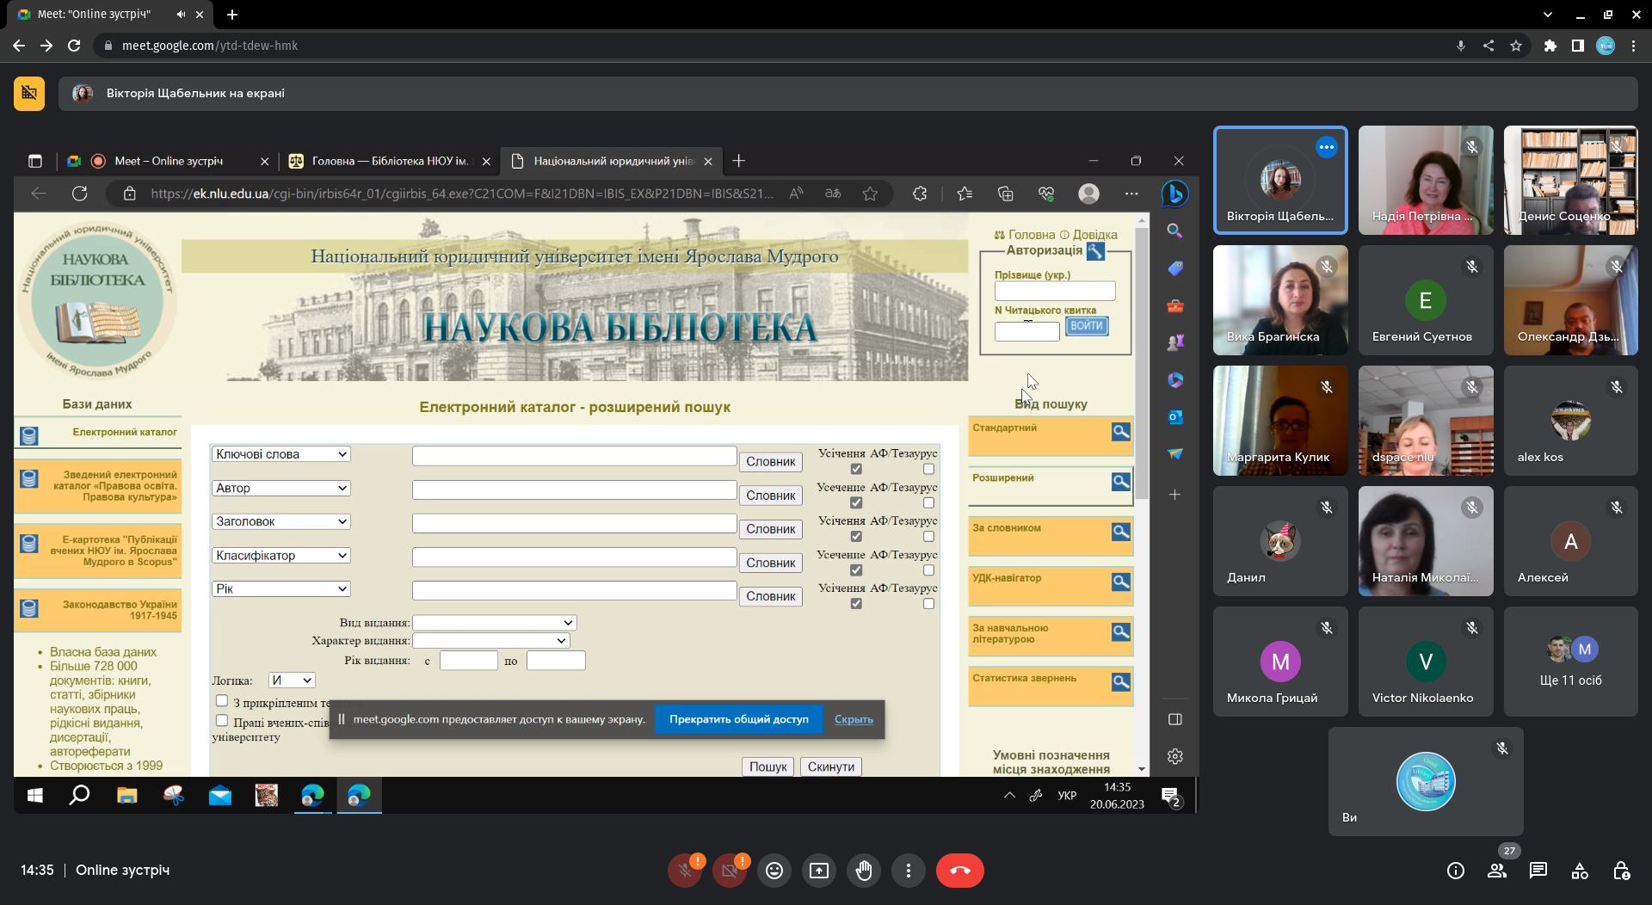The height and width of the screenshot is (905, 1652).
Task: Open the emoji reactions button
Action: click(x=774, y=871)
